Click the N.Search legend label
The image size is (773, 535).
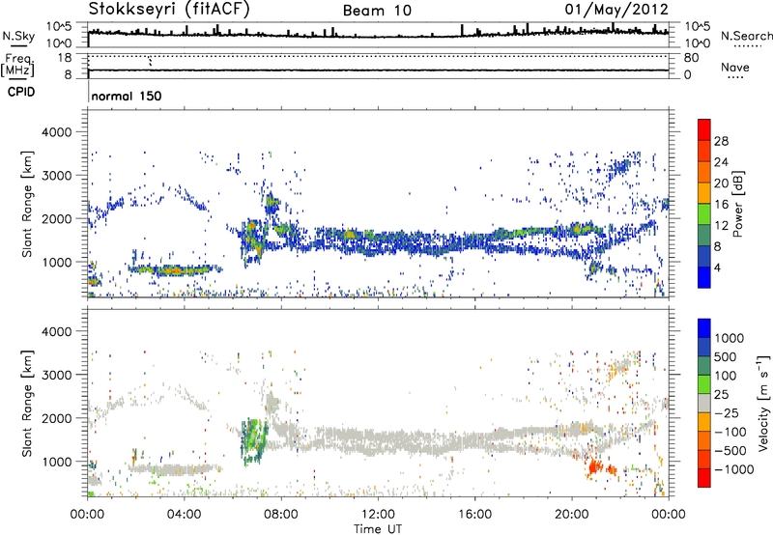[x=746, y=36]
